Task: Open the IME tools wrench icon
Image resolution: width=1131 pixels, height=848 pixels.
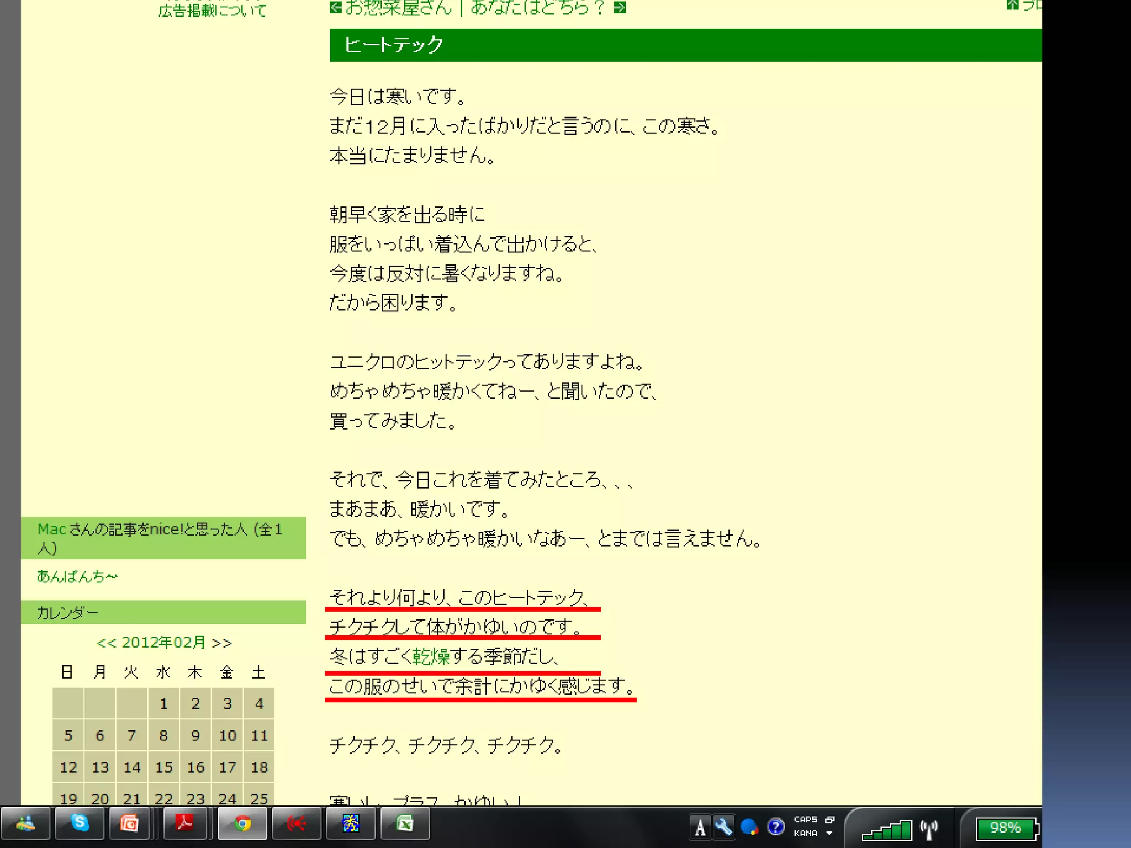Action: coord(723,827)
